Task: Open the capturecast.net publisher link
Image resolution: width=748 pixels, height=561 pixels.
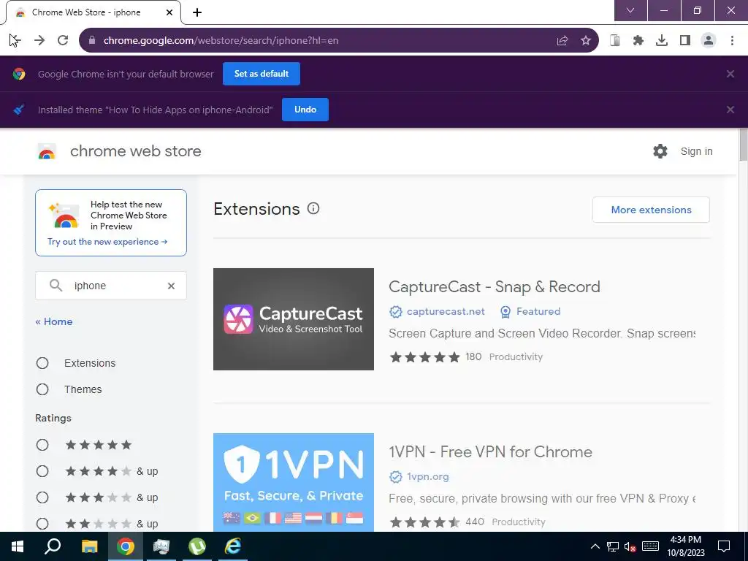Action: point(446,311)
